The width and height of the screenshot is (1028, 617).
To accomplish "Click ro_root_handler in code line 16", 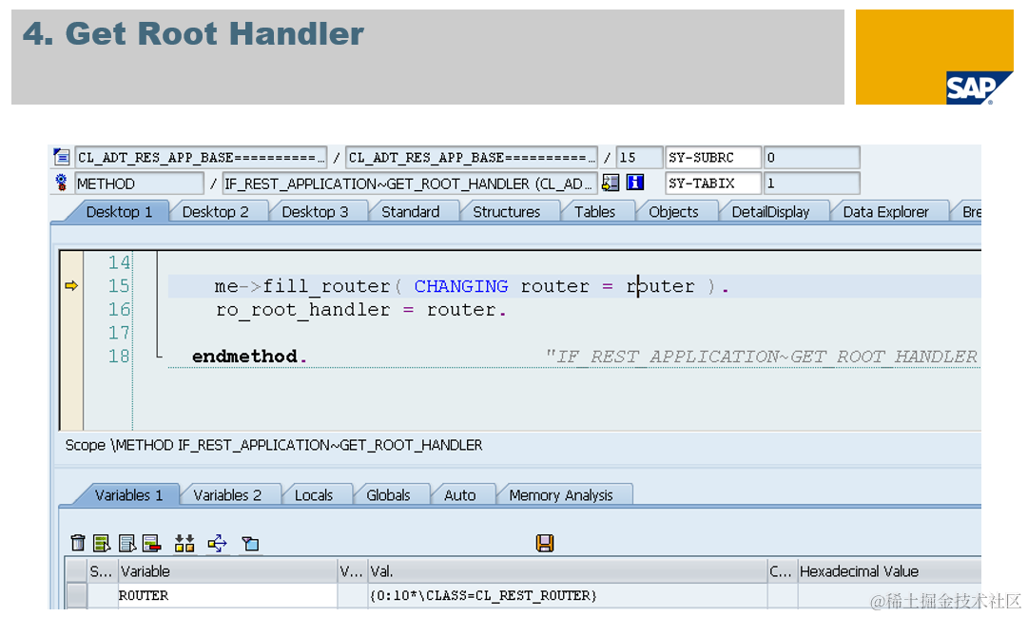I will tap(303, 310).
